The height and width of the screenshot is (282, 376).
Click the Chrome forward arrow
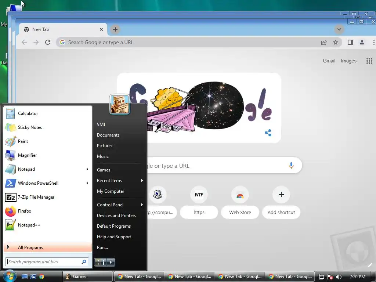coord(36,43)
